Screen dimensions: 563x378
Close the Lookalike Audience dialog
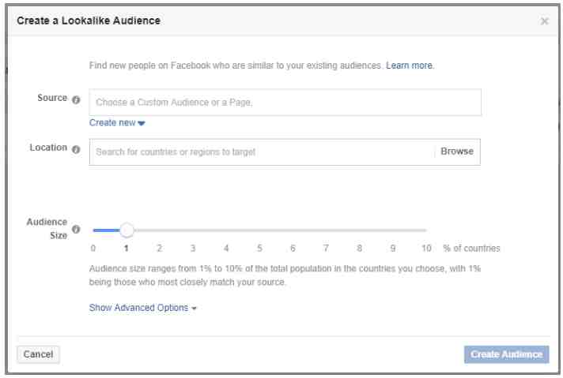click(x=544, y=21)
